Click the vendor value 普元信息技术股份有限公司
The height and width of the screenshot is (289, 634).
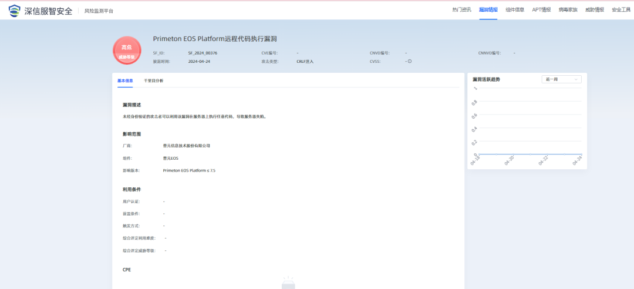tap(187, 146)
